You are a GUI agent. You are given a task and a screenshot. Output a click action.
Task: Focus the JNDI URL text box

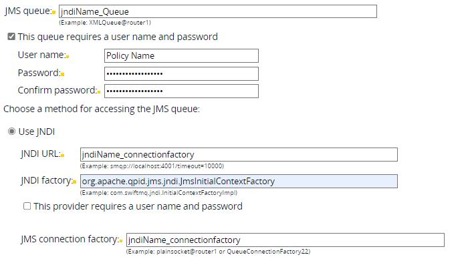[238, 155]
